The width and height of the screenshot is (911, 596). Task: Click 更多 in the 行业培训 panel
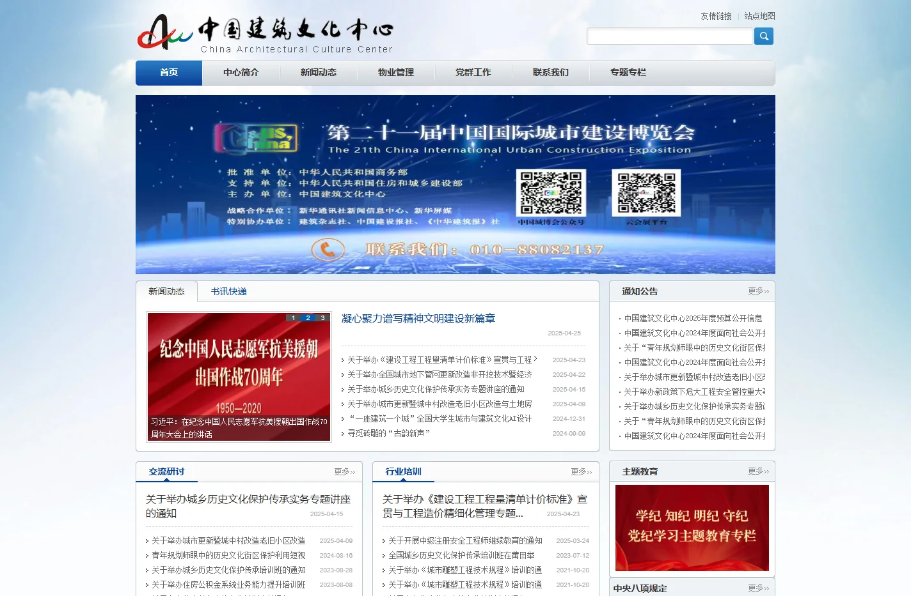582,472
